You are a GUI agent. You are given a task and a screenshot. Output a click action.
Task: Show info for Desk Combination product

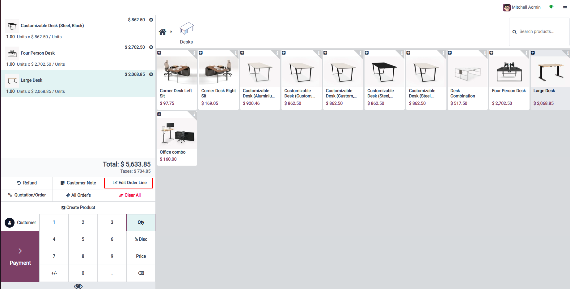click(485, 53)
